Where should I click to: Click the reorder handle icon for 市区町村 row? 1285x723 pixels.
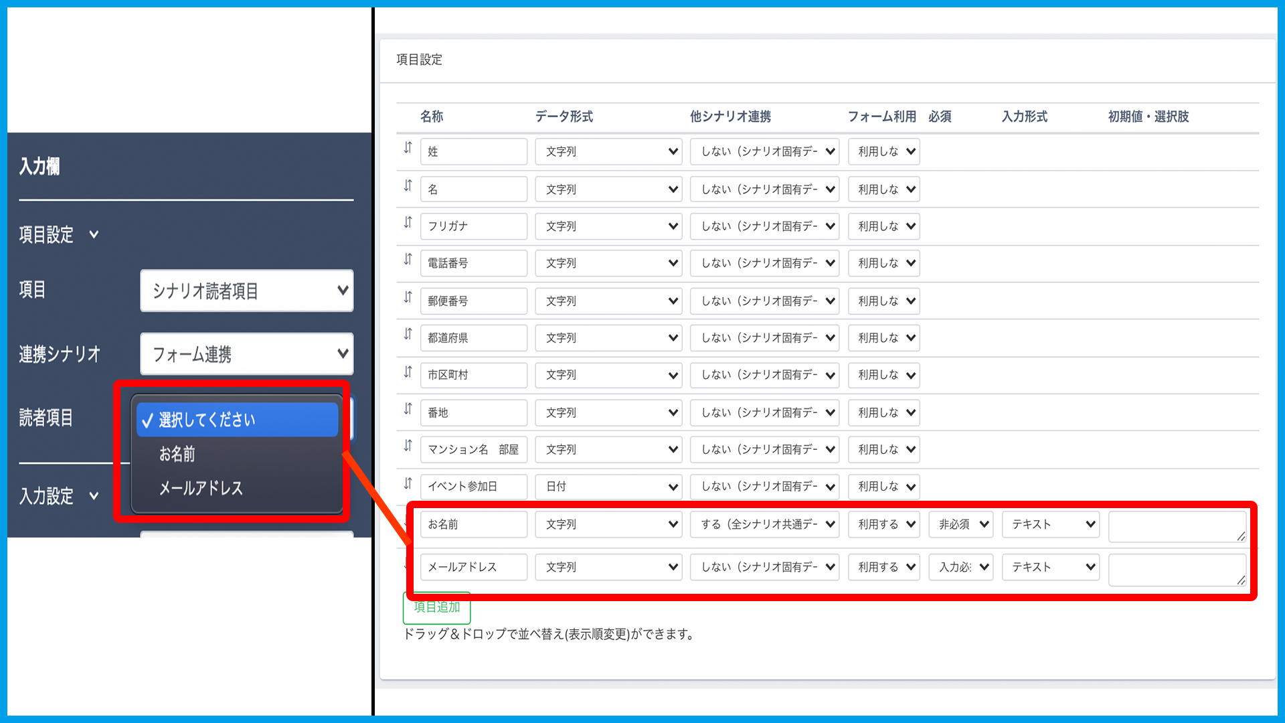[x=408, y=372]
